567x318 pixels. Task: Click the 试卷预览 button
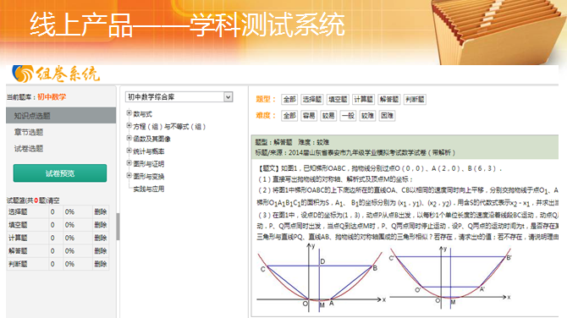(x=60, y=173)
